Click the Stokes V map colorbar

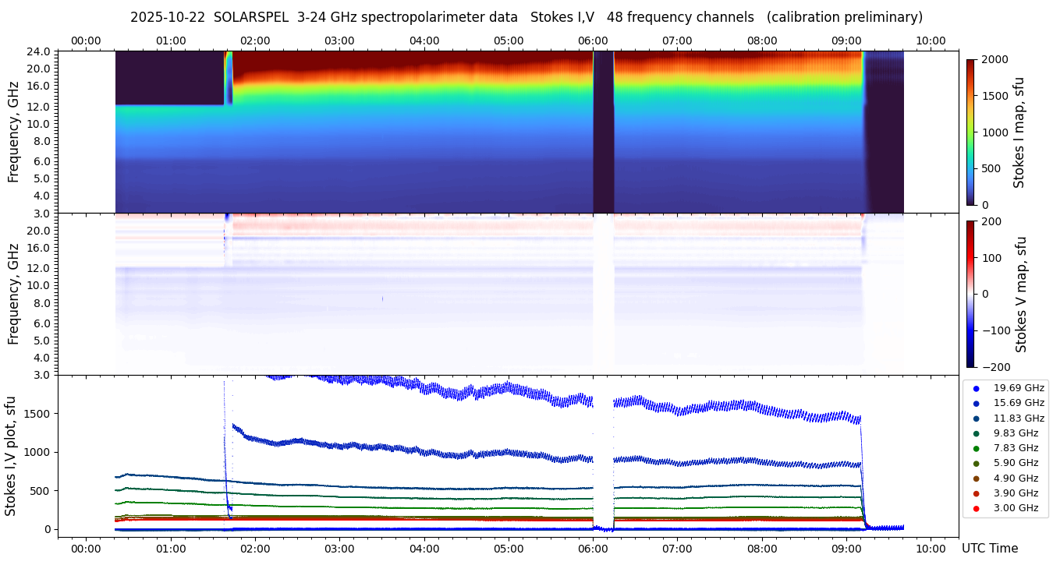[x=970, y=294]
